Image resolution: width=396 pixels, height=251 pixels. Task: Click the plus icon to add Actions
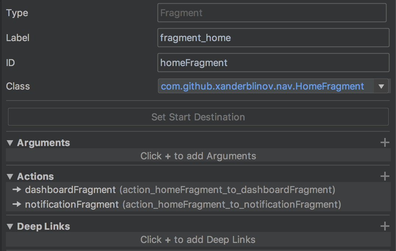(x=385, y=177)
